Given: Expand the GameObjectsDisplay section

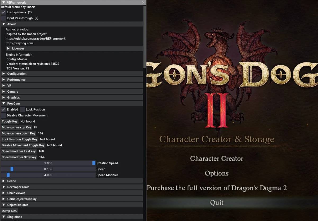Looking at the screenshot, I should click(x=72, y=199).
